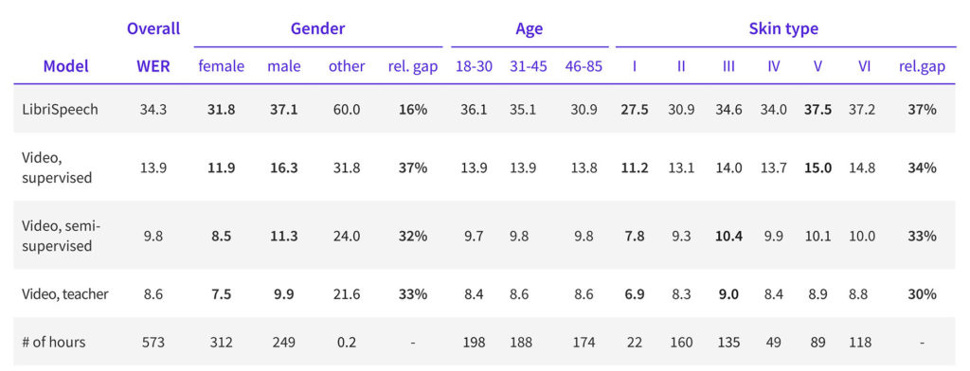Click the # of hours row label

(53, 342)
